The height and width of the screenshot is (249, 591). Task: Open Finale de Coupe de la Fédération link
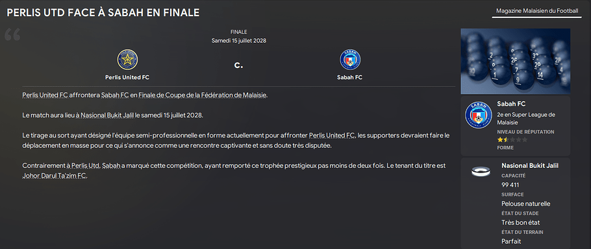pos(203,95)
